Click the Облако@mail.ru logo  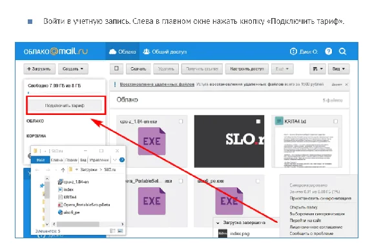pos(56,51)
